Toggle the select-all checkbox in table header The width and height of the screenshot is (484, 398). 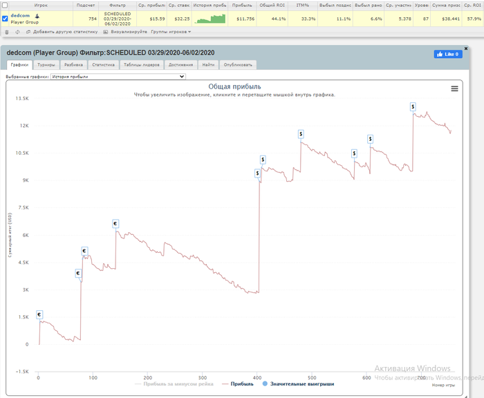[x=5, y=6]
